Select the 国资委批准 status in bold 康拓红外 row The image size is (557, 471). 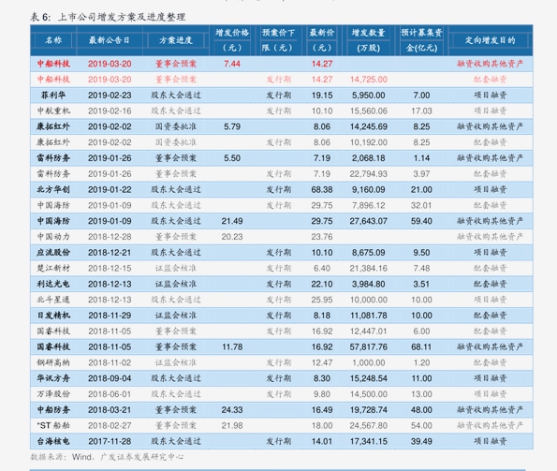point(176,126)
